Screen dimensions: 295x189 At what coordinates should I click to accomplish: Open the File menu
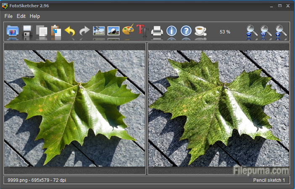[8, 16]
